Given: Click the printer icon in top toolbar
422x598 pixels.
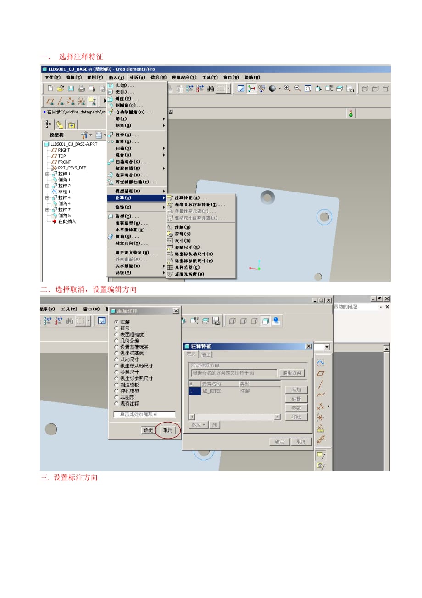Looking at the screenshot, I should point(81,89).
